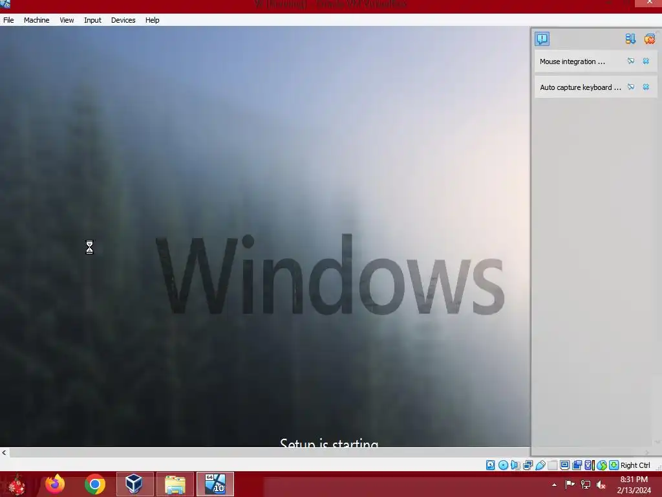Open the Action Center flag icon
The image size is (662, 497).
(570, 484)
